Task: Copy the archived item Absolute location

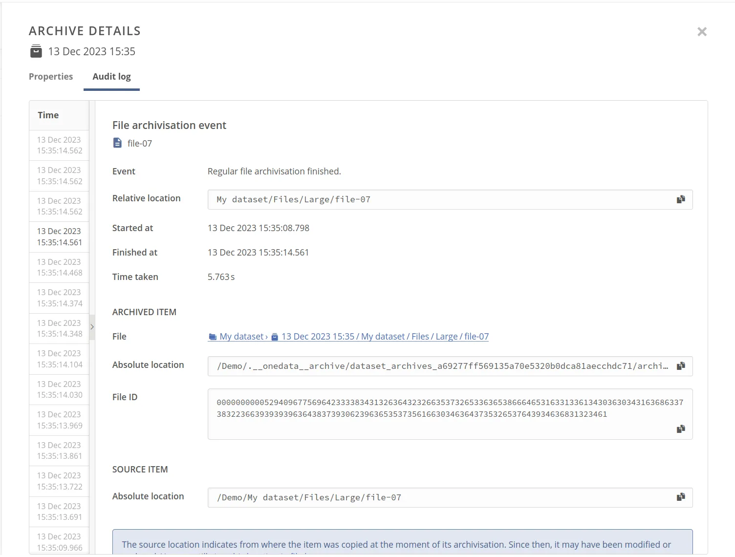Action: pos(681,365)
